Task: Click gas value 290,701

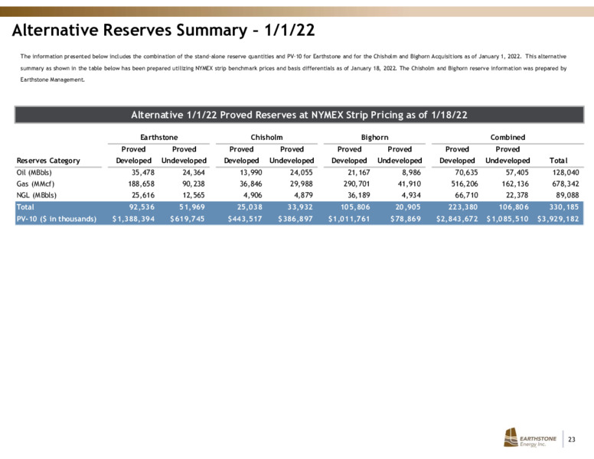Action: [357, 184]
